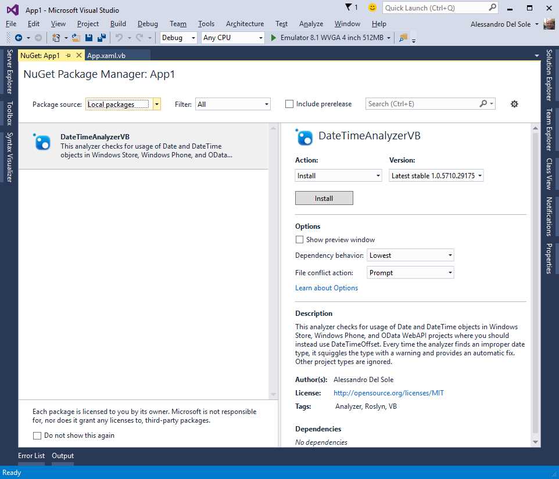
Task: Click the Save toolbar icon
Action: pyautogui.click(x=88, y=37)
